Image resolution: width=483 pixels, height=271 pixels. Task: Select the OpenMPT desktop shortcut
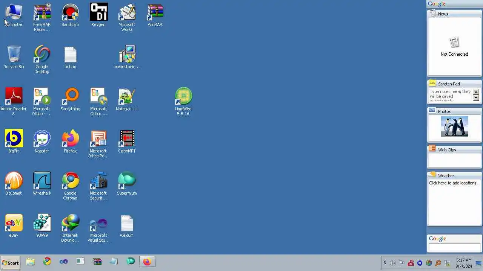tap(127, 142)
